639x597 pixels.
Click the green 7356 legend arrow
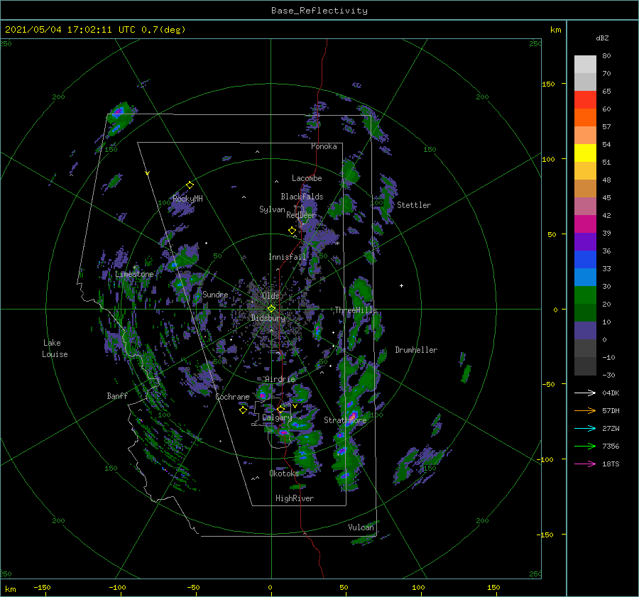(x=585, y=447)
